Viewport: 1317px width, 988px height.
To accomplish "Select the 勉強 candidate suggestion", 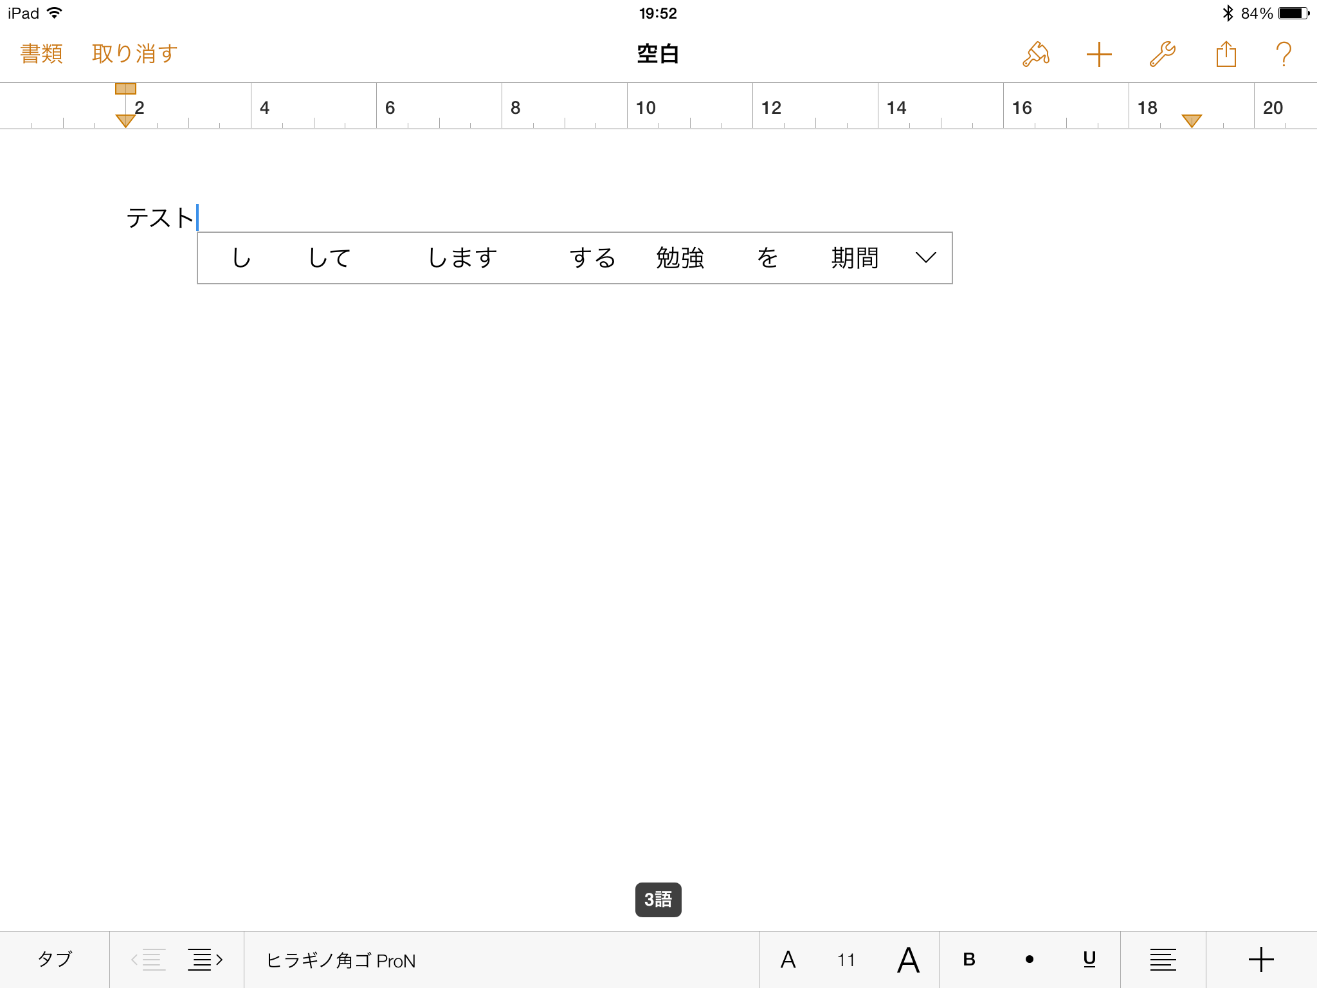I will (x=680, y=258).
